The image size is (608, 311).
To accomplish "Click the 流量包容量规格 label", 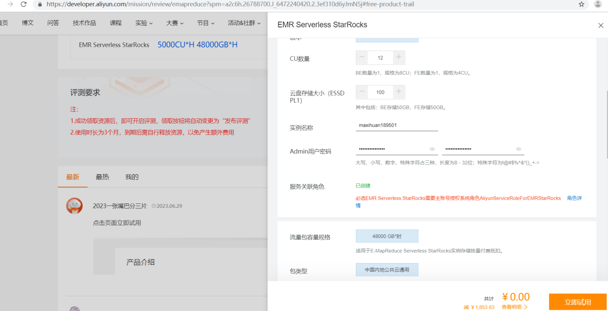I will (310, 237).
